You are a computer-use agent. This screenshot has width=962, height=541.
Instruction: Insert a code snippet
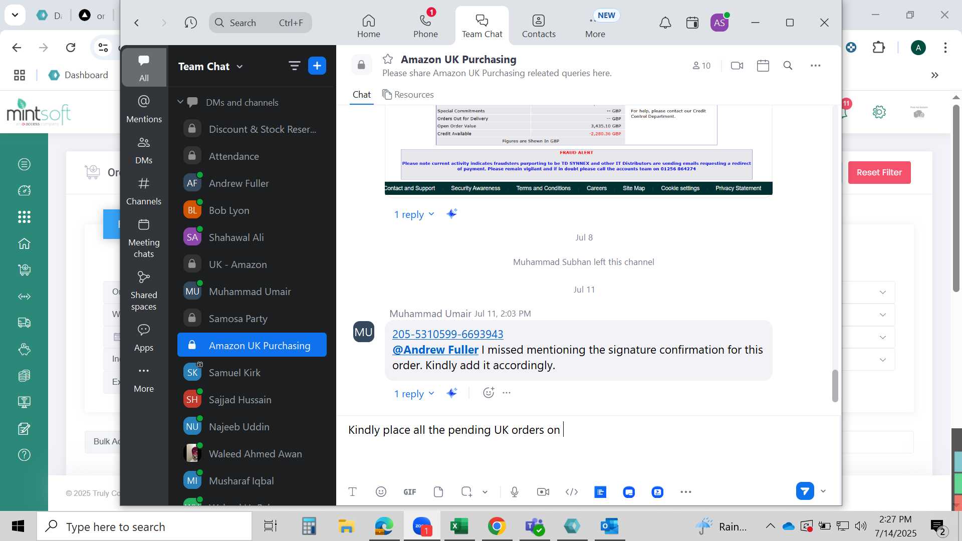click(571, 492)
